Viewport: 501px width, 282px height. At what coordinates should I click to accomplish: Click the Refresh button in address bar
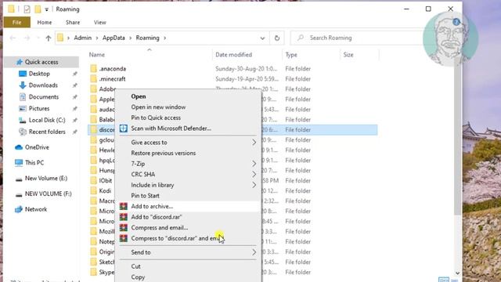tap(277, 38)
